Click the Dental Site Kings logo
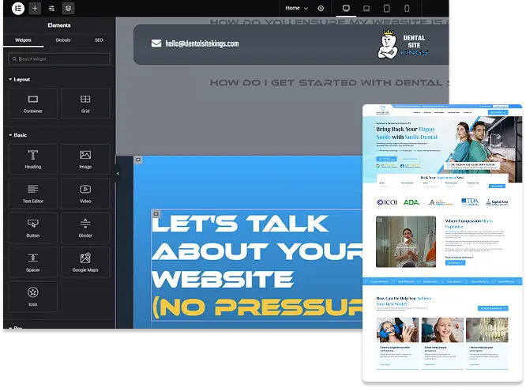 pyautogui.click(x=404, y=44)
